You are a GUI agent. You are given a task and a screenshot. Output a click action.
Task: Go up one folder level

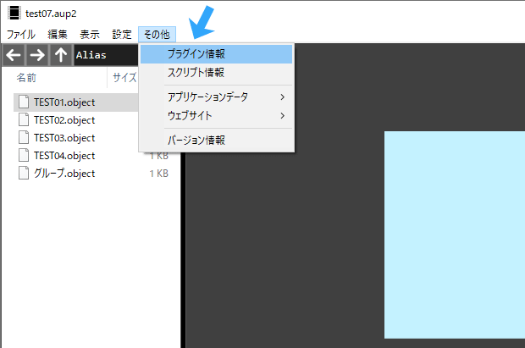point(61,56)
